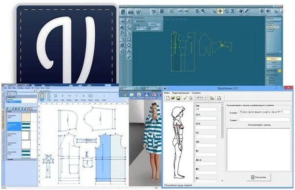Open the Справка menu
295x190 pixels.
[x=196, y=93]
